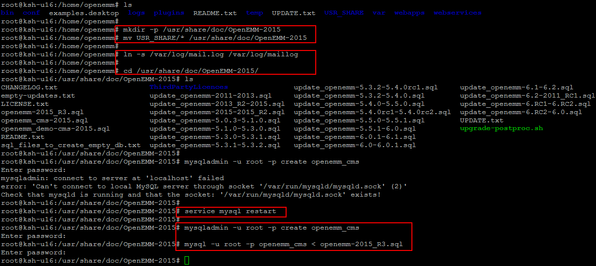This screenshot has width=596, height=266.
Task: Click the green cursor at the final prompt
Action: [x=187, y=261]
